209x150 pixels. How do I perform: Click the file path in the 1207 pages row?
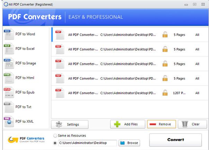coord(128,93)
